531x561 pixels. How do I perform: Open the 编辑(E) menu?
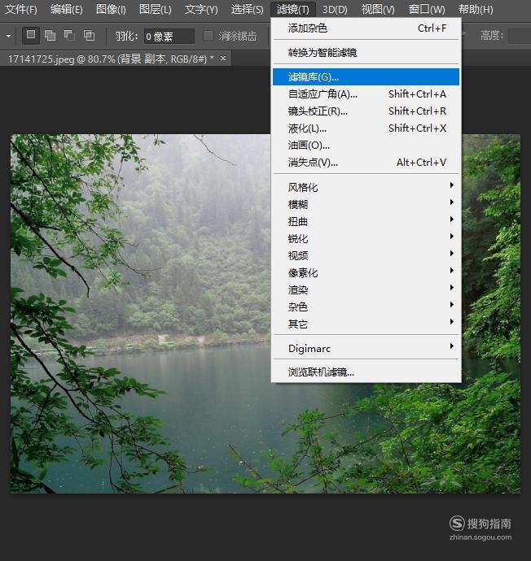[66, 9]
